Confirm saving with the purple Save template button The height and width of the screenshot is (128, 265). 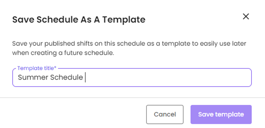coord(221,114)
